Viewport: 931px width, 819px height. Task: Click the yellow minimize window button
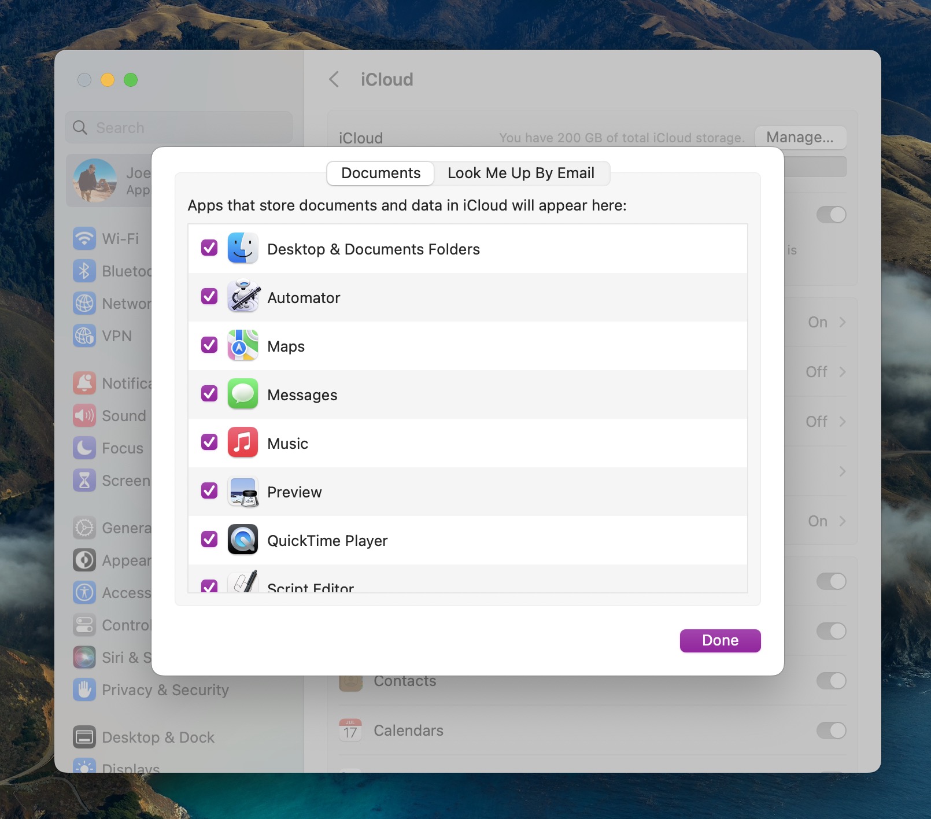(108, 80)
